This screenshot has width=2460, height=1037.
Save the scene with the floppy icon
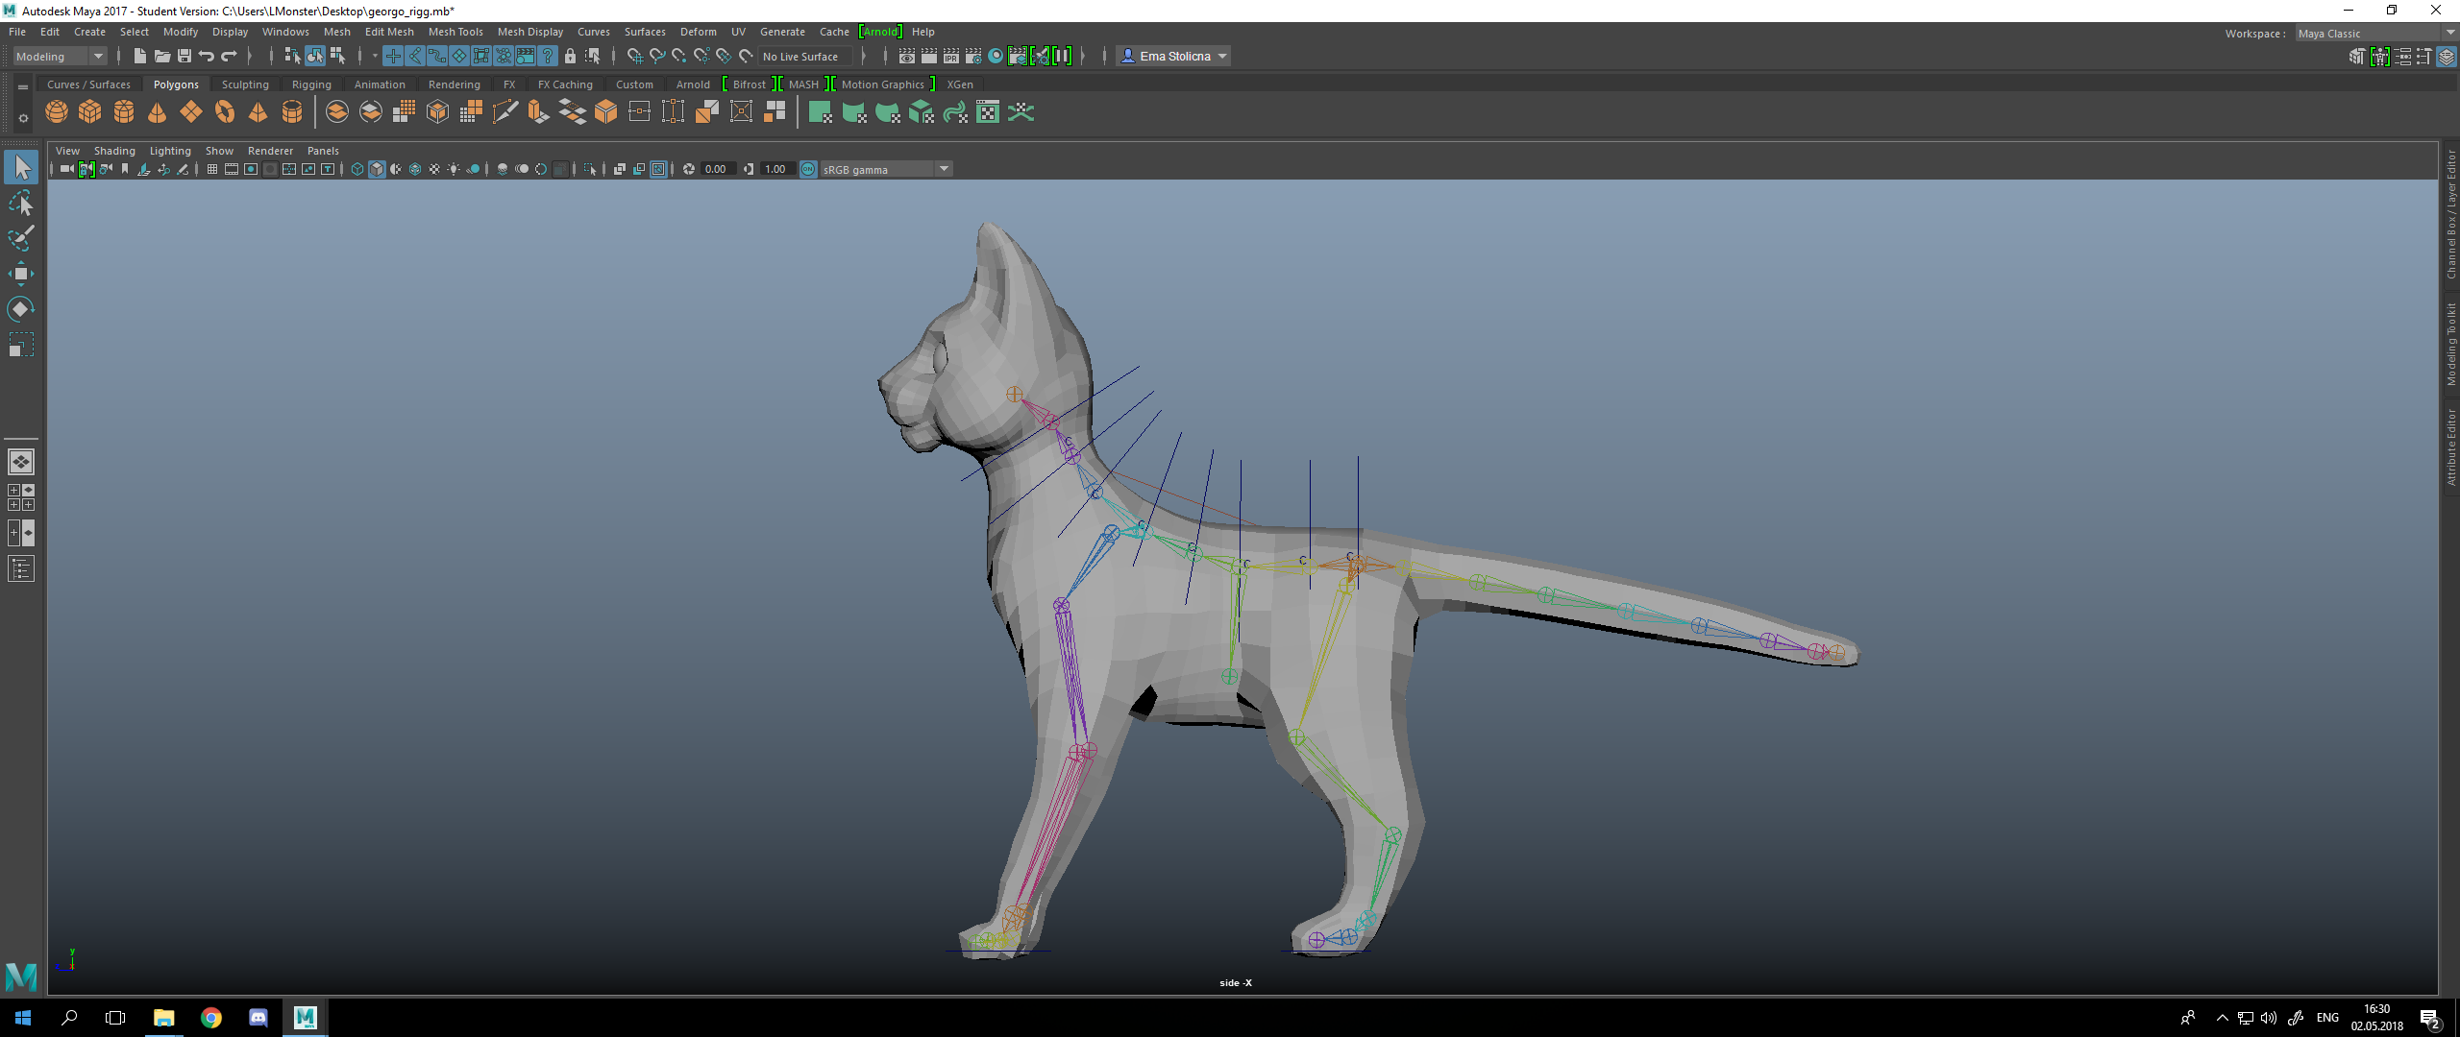(184, 57)
